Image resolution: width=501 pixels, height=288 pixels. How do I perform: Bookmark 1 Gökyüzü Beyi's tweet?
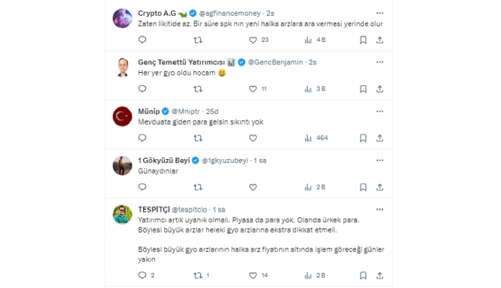click(x=363, y=187)
